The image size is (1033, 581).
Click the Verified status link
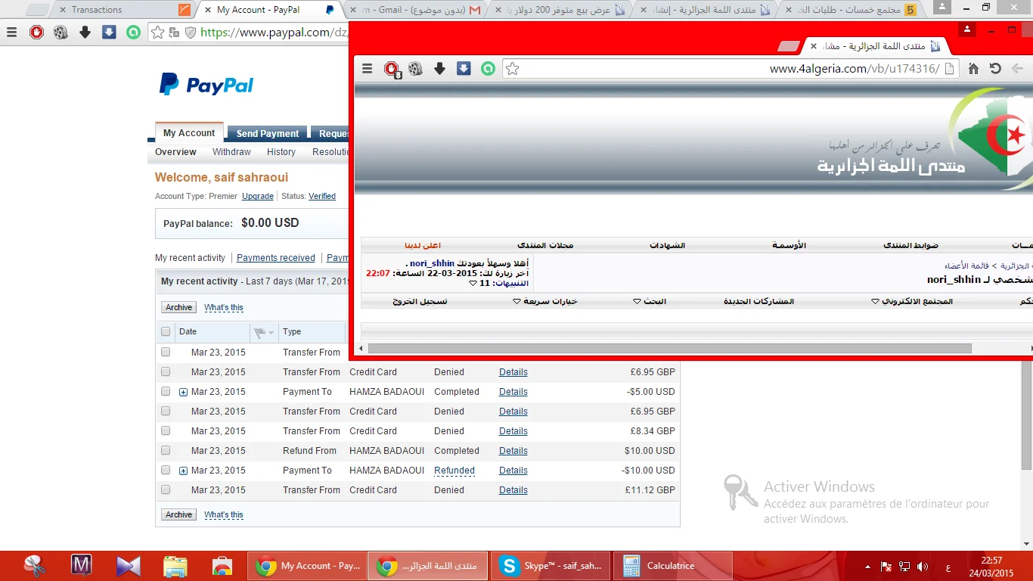pyautogui.click(x=322, y=196)
